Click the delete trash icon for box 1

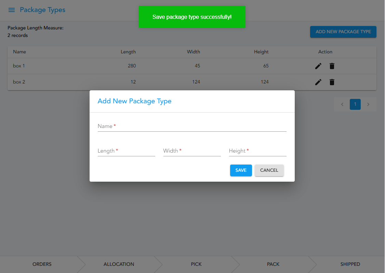[x=332, y=66]
